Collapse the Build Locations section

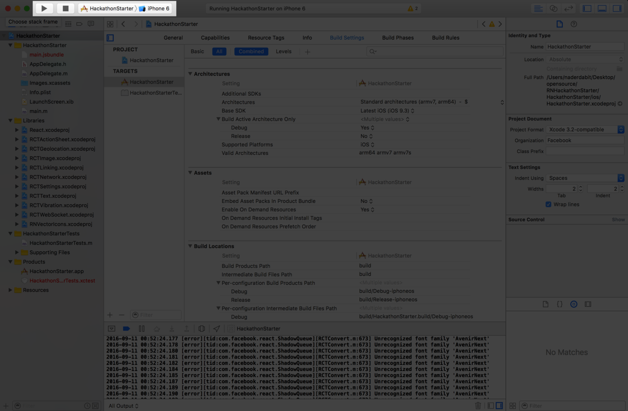point(190,246)
